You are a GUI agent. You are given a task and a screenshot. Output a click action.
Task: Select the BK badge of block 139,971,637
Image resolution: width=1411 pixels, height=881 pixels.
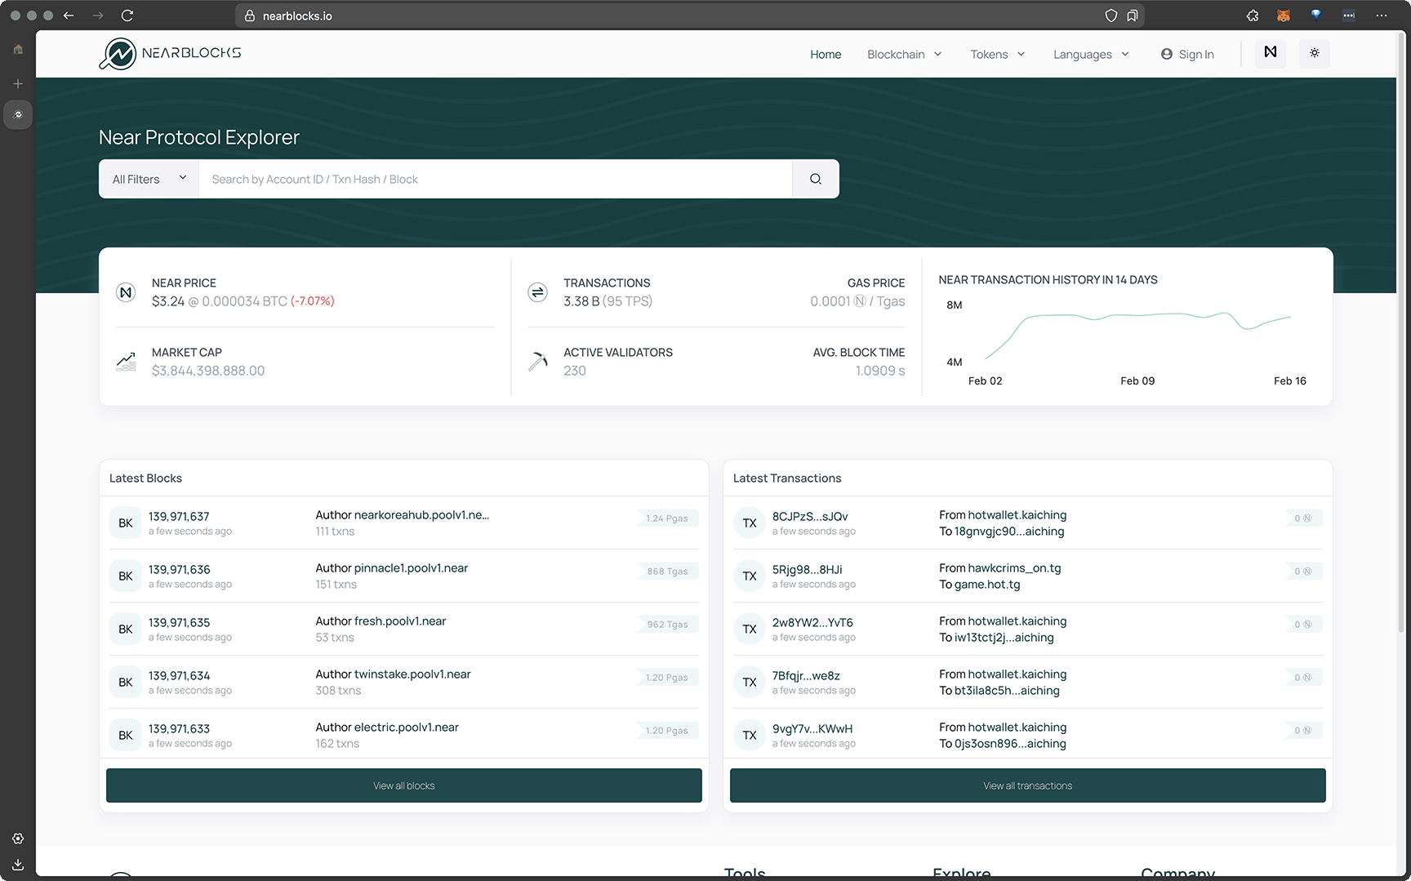point(125,522)
